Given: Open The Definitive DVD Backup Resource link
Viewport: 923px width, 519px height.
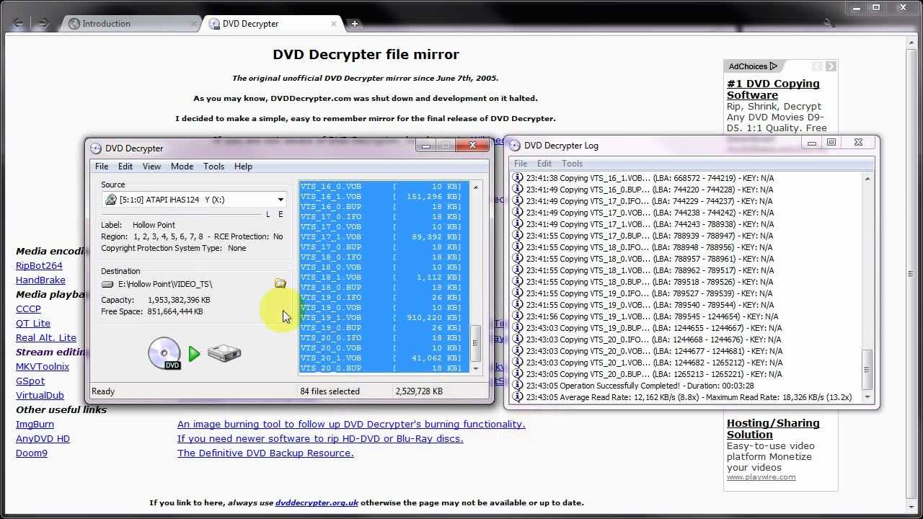Looking at the screenshot, I should click(x=265, y=453).
